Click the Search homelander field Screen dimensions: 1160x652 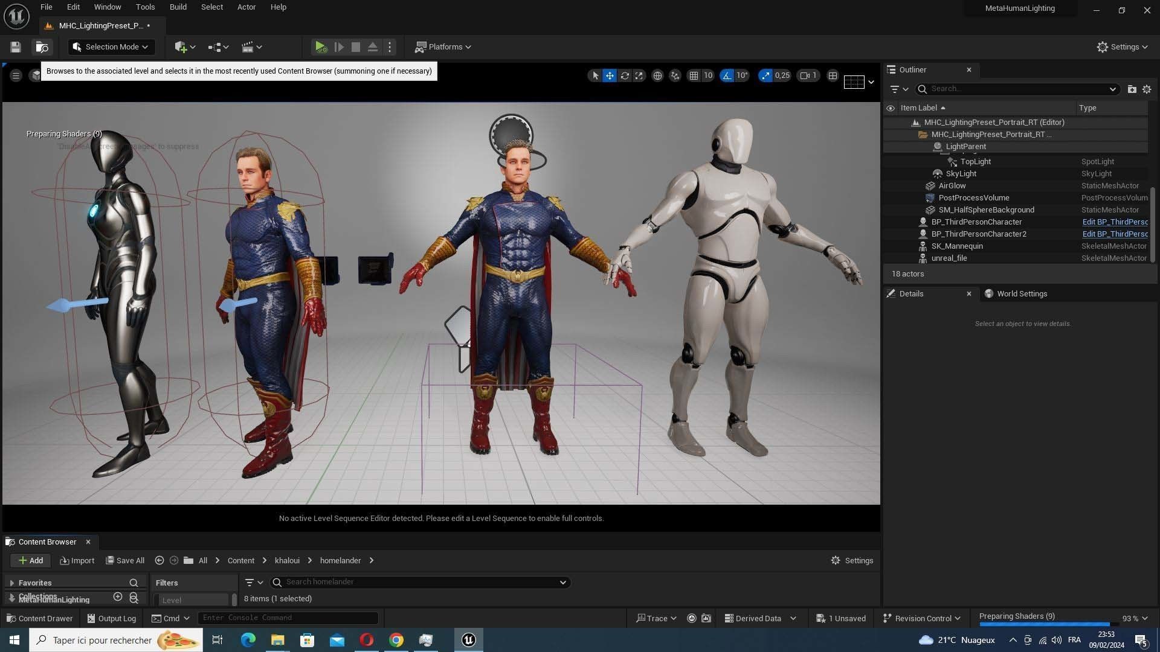(420, 583)
